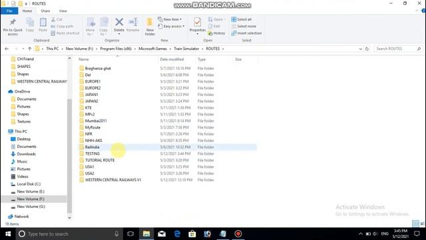This screenshot has height=240, width=426.
Task: Select the Braghanza ghat folder
Action: pos(98,68)
